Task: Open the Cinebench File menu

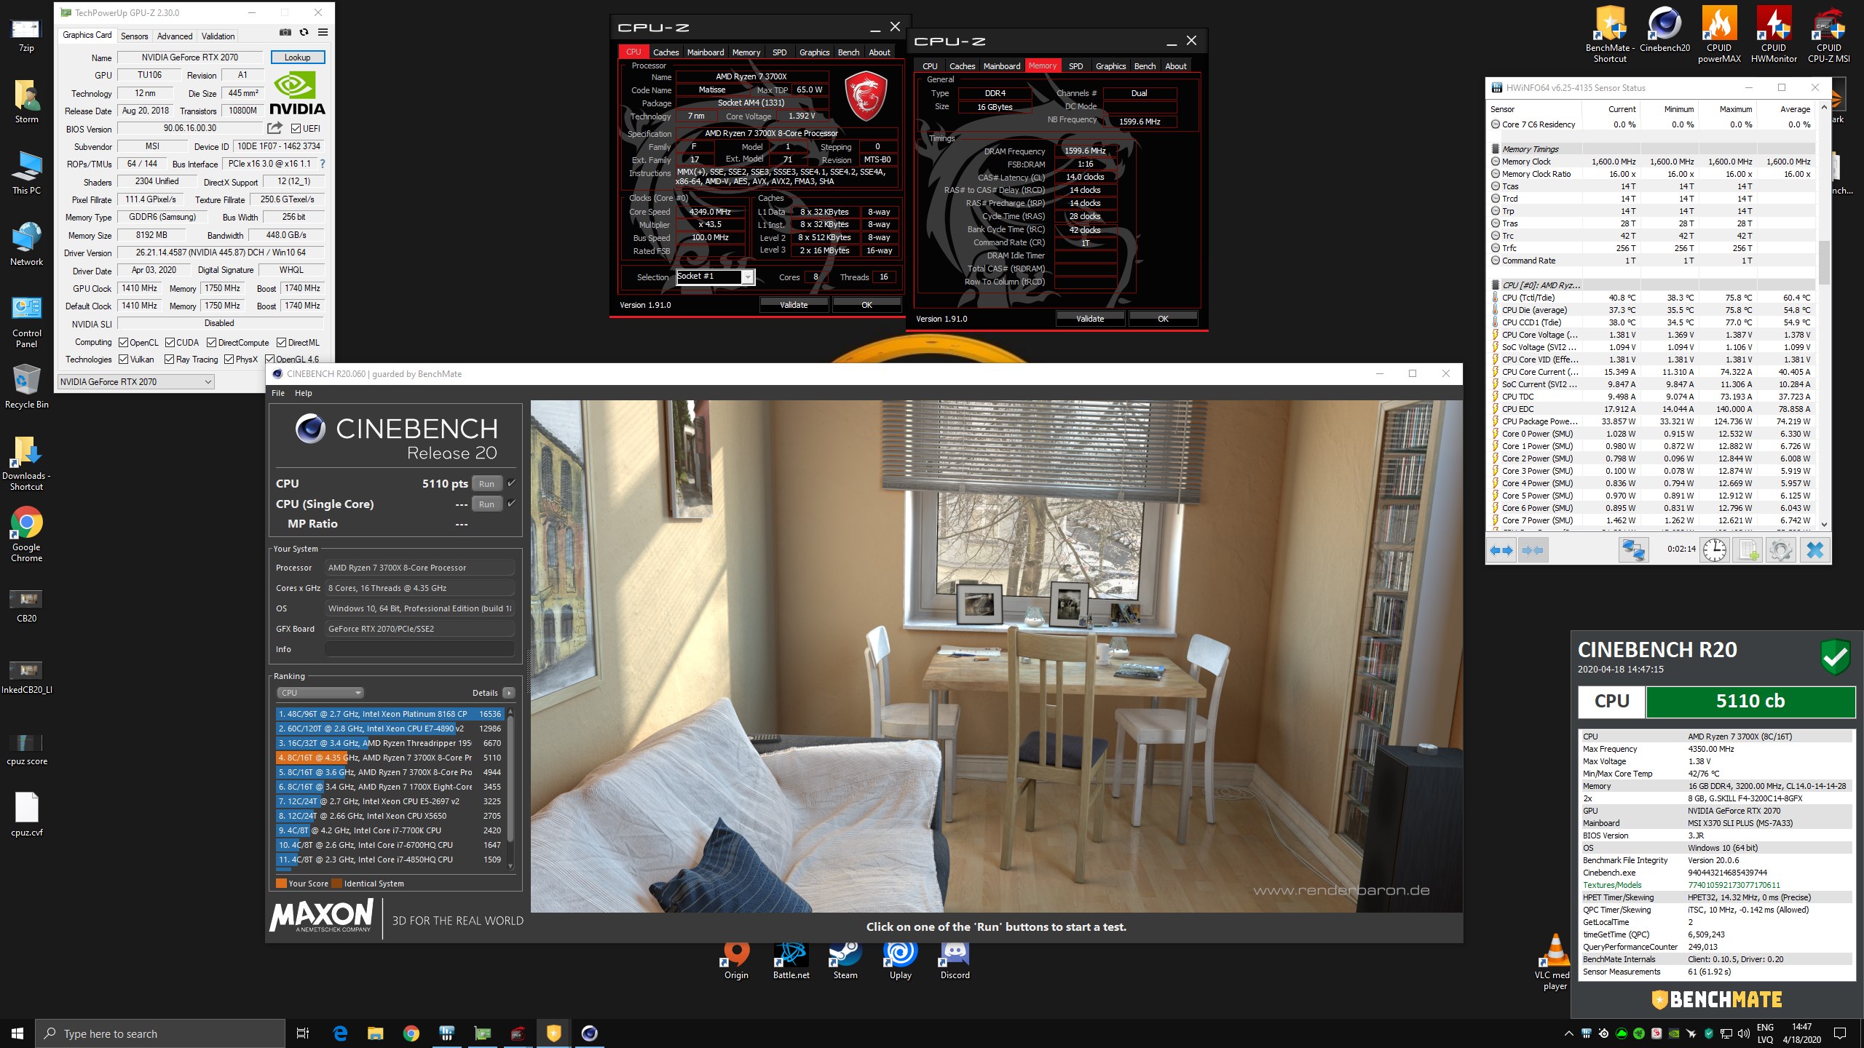Action: coord(278,393)
